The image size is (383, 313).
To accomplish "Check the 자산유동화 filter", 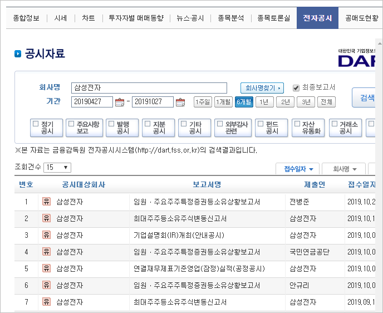I will (x=297, y=124).
